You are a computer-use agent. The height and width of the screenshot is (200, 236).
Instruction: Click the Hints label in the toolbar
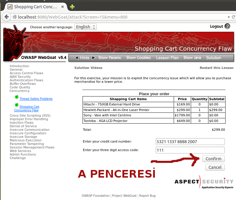pyautogui.click(x=85, y=58)
